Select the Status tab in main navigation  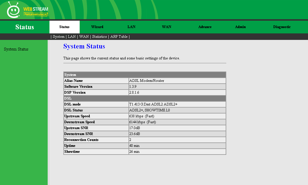point(64,27)
